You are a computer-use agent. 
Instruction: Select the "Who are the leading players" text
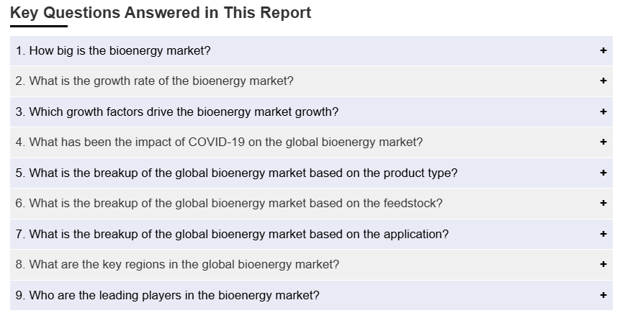tap(167, 296)
